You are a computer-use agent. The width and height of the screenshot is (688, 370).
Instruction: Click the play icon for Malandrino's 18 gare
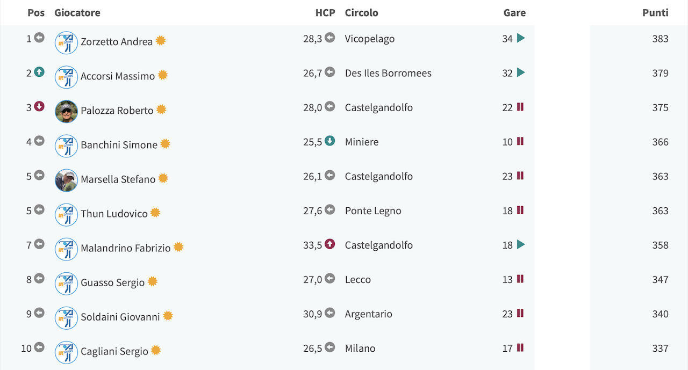(x=520, y=244)
